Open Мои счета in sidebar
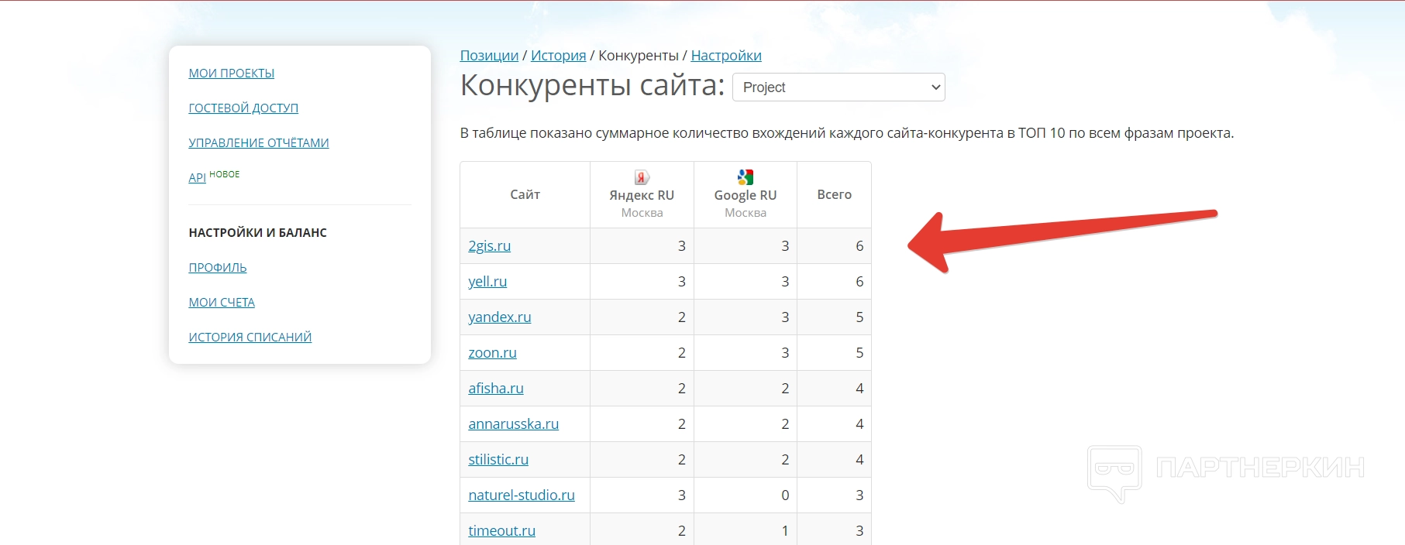Screen dimensions: 1405x545 (x=222, y=302)
